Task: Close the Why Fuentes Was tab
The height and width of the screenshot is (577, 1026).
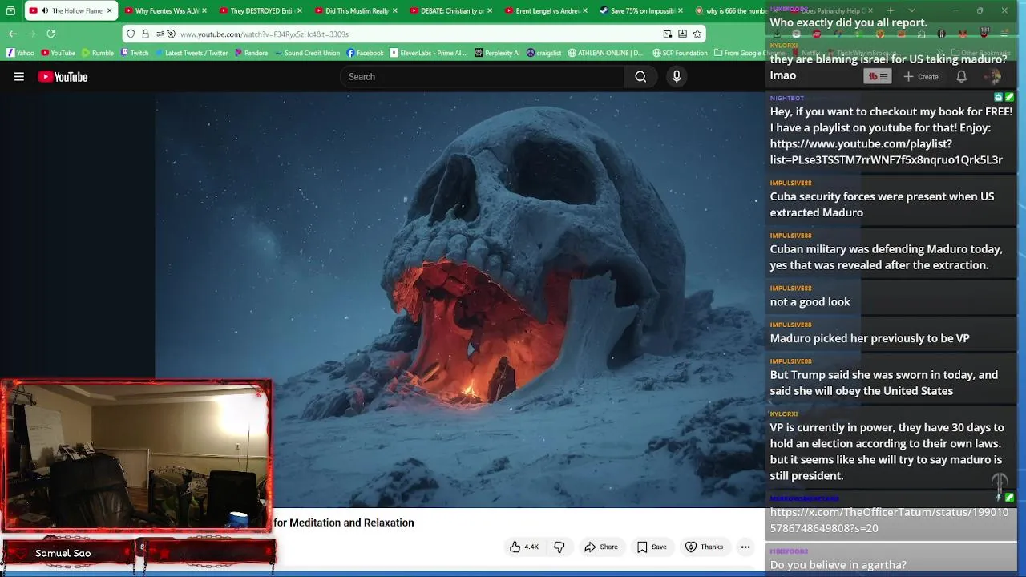Action: click(x=204, y=10)
